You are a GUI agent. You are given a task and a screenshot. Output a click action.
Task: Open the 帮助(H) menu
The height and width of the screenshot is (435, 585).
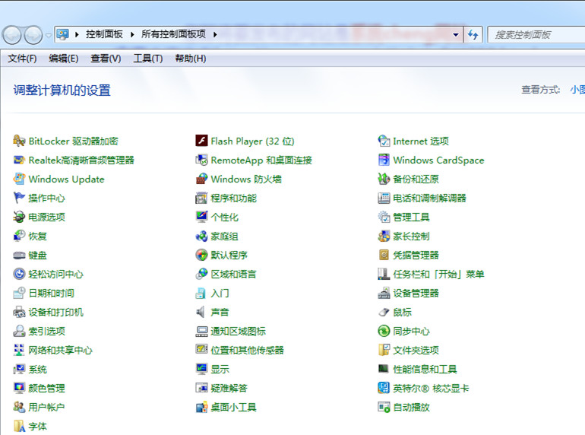click(191, 59)
